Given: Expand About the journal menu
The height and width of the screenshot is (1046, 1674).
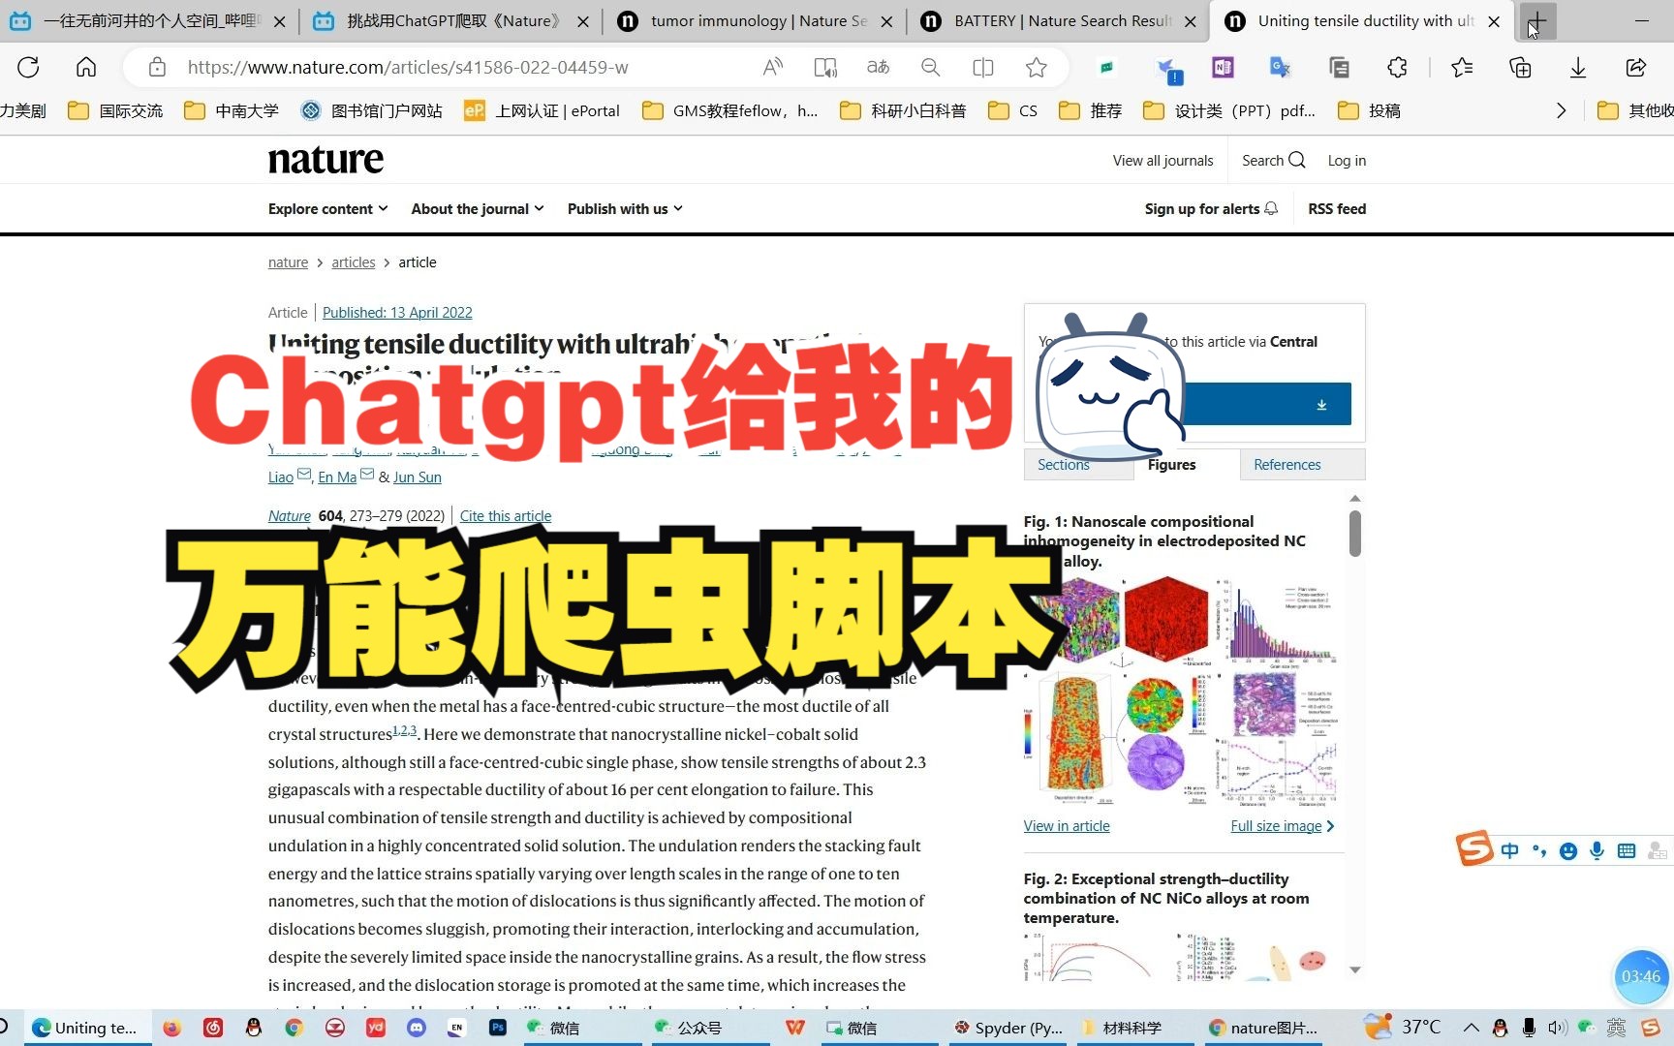Looking at the screenshot, I should (x=478, y=208).
